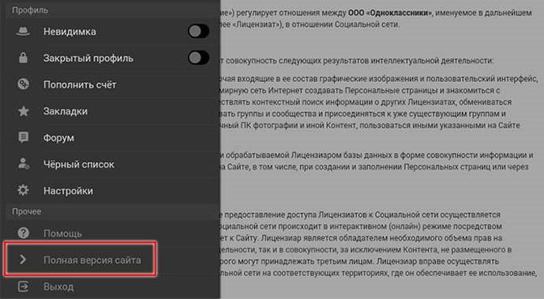
Task: Enable the Закрытый профиль switch
Action: [198, 58]
